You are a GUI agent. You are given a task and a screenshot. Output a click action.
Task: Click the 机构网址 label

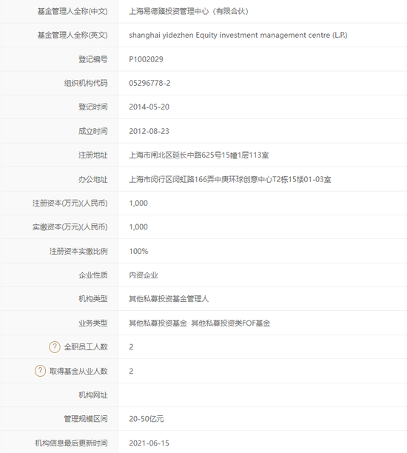point(93,395)
